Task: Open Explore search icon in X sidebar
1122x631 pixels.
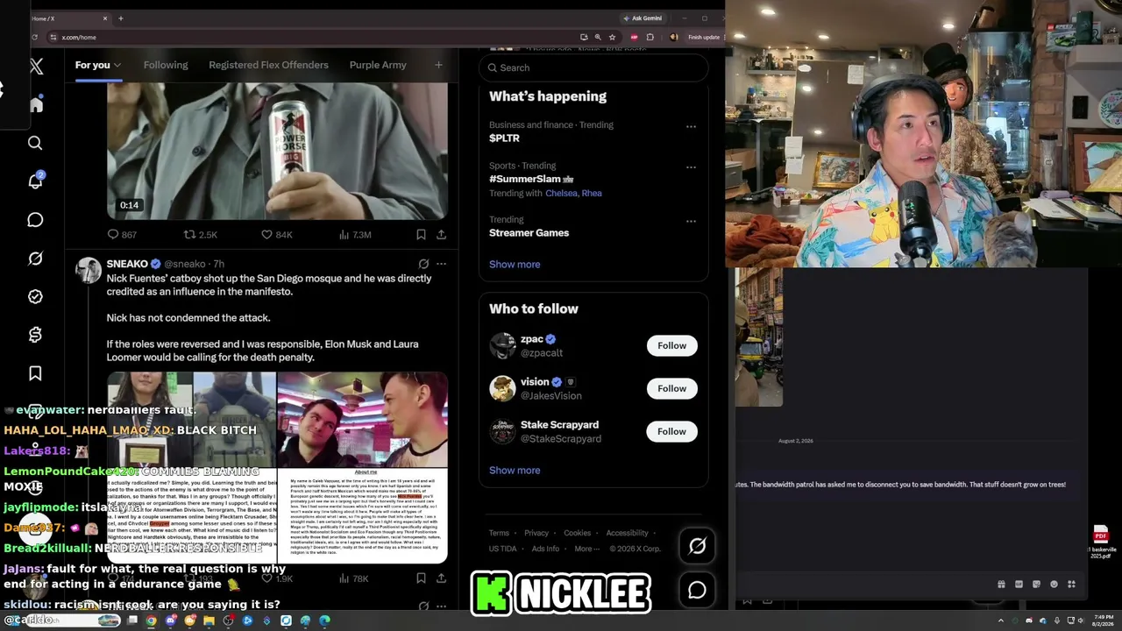Action: (x=35, y=143)
